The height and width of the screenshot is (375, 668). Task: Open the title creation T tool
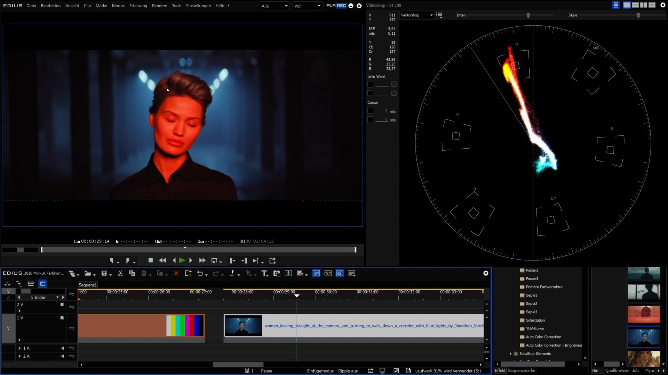point(264,274)
